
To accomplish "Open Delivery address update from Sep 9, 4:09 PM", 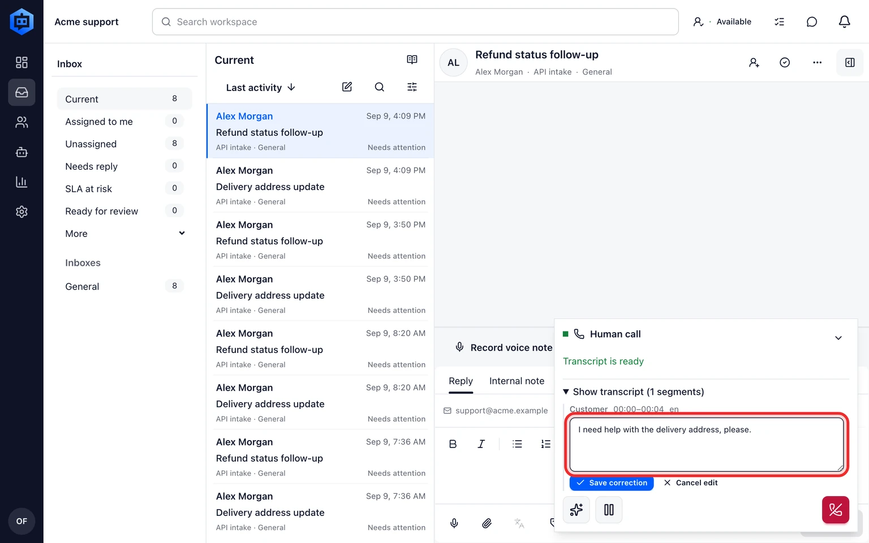I will 321,185.
